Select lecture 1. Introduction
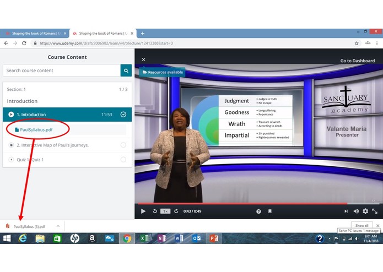Image resolution: width=383 pixels, height=272 pixels. pyautogui.click(x=67, y=115)
